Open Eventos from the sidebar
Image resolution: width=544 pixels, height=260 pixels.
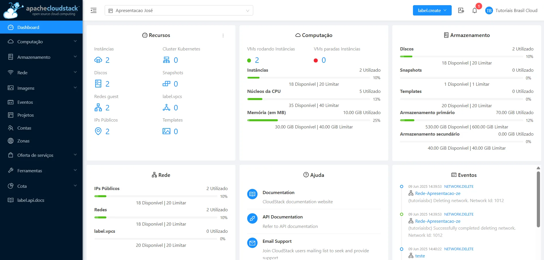click(x=41, y=102)
